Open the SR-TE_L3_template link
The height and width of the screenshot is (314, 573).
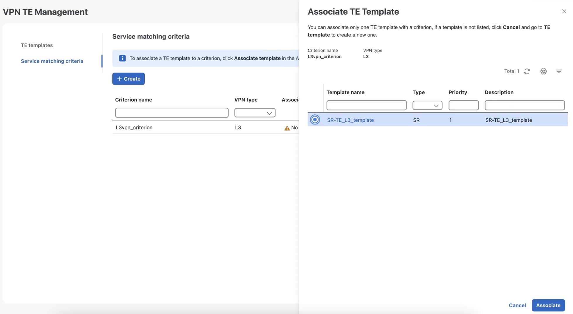[350, 120]
